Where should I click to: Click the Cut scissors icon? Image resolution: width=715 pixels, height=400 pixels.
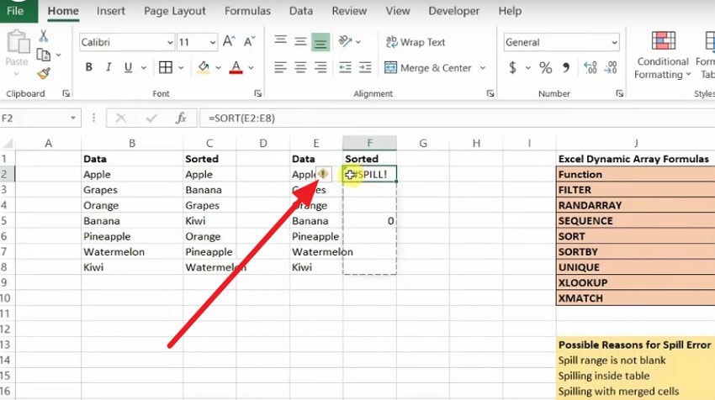point(43,36)
